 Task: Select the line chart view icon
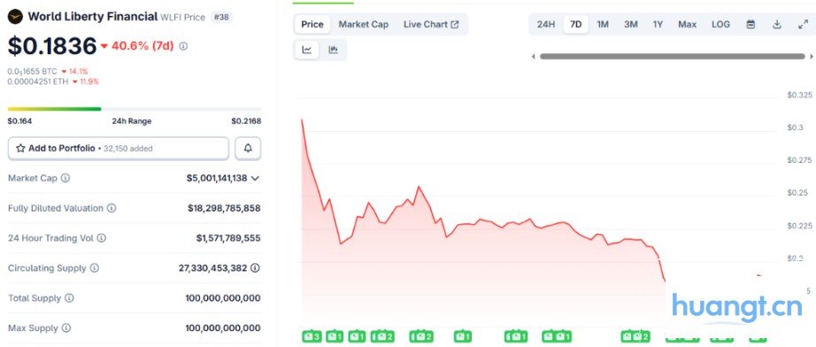point(307,50)
